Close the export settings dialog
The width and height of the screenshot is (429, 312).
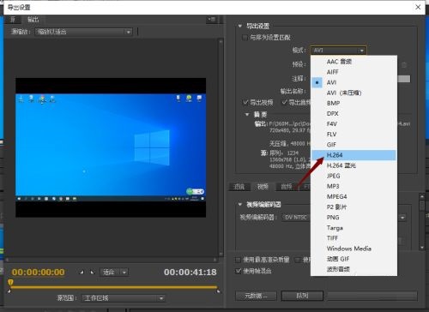pos(418,7)
